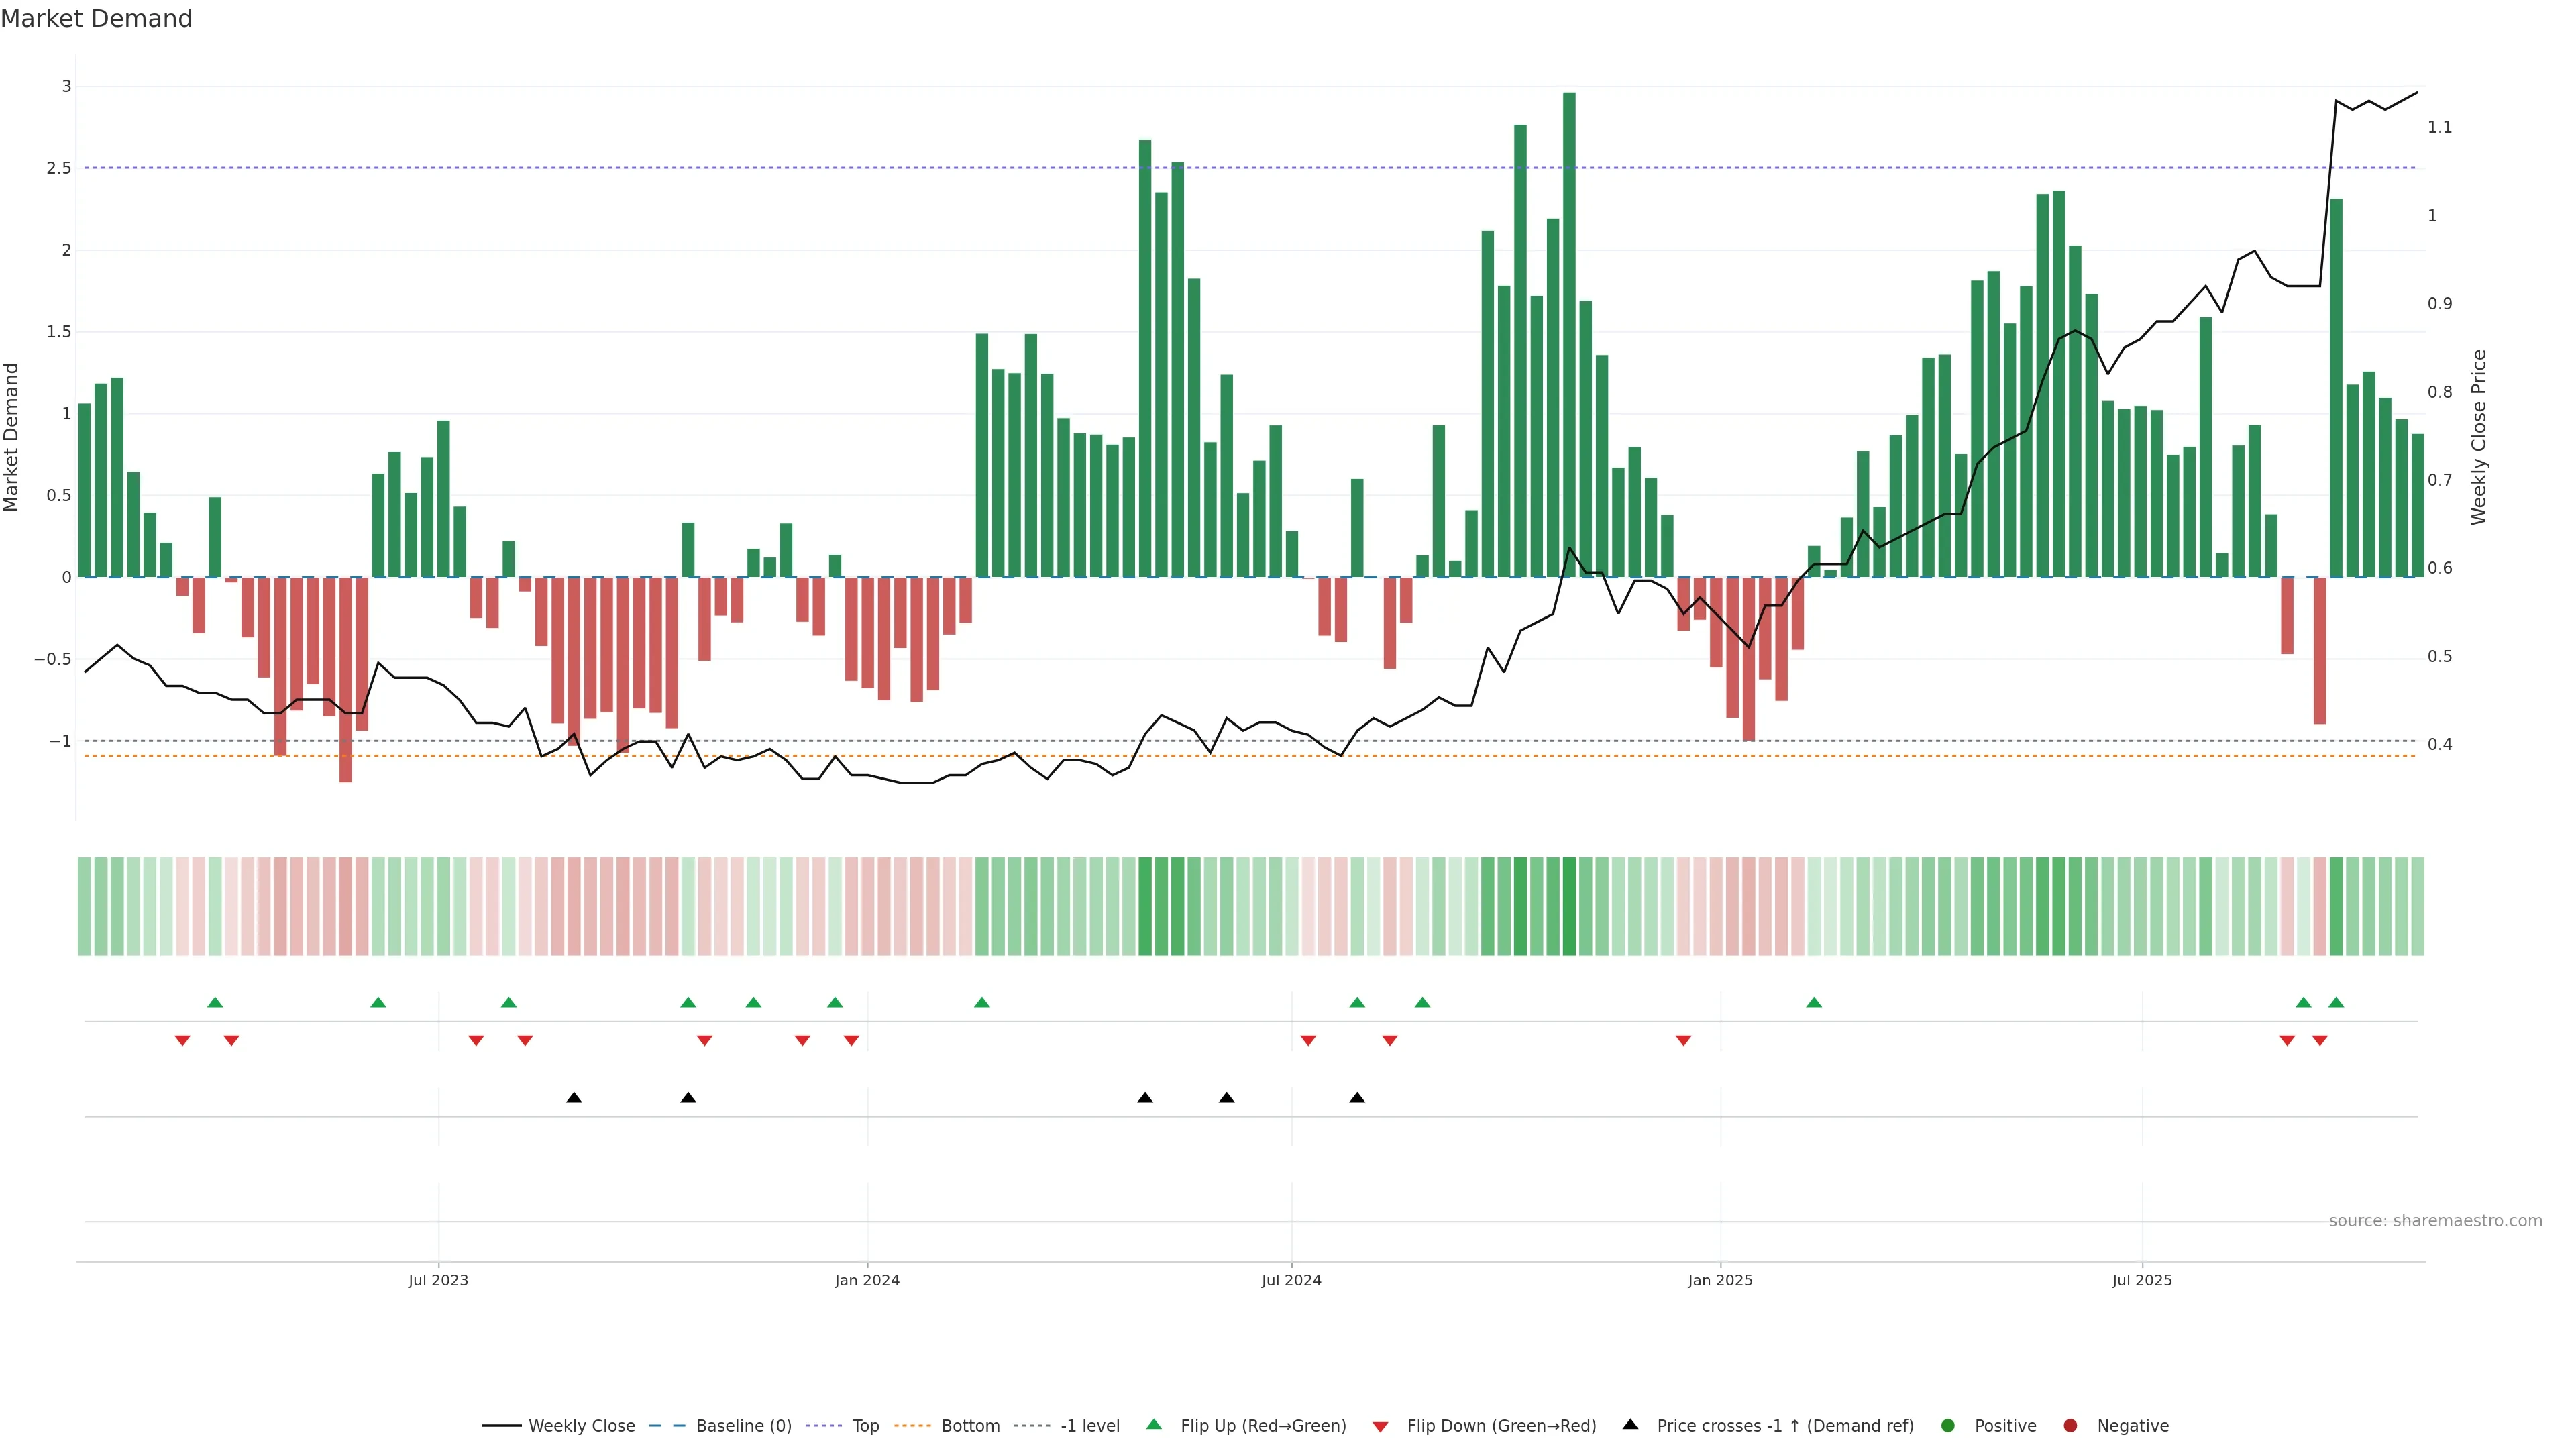Click the Weekly Close Price axis title
This screenshot has width=2576, height=1449.
pyautogui.click(x=2478, y=437)
